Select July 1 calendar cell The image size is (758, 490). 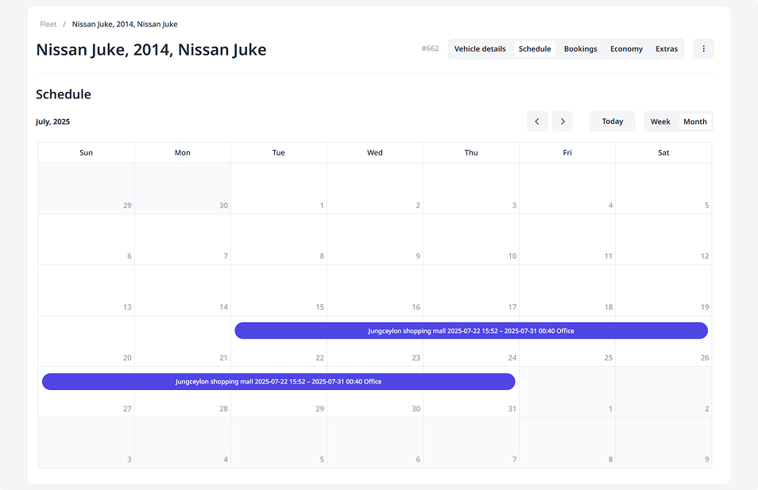tap(279, 188)
